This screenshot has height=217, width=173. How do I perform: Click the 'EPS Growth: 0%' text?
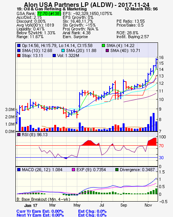pos(78,17)
